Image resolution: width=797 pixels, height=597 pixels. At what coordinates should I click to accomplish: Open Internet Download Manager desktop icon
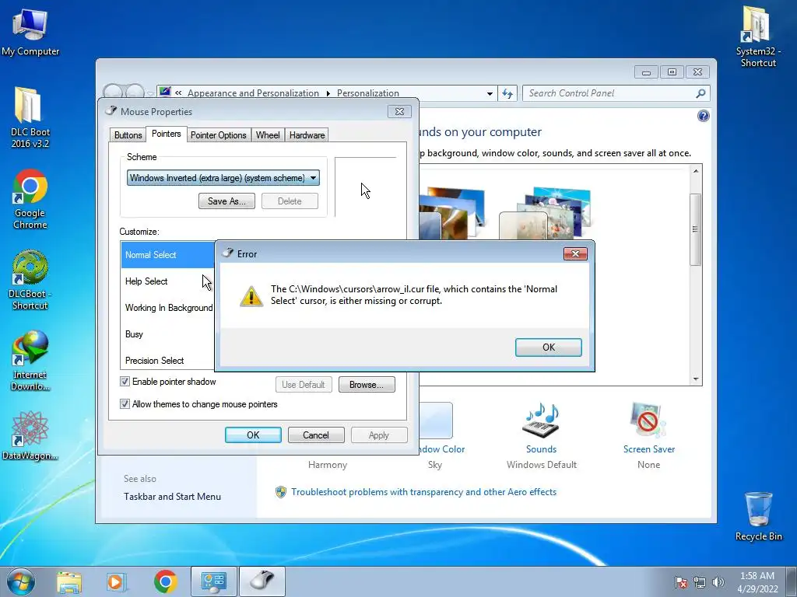[30, 361]
